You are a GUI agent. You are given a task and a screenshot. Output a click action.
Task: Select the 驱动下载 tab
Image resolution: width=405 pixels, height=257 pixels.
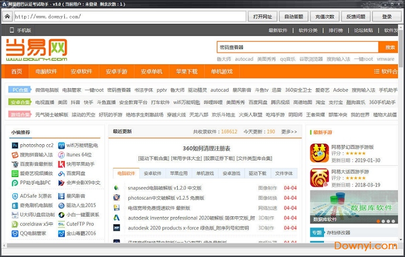pos(257,174)
